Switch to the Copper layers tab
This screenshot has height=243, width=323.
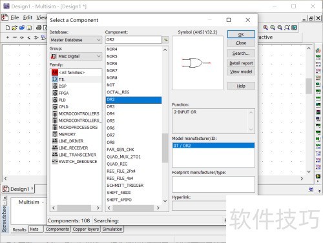86,229
